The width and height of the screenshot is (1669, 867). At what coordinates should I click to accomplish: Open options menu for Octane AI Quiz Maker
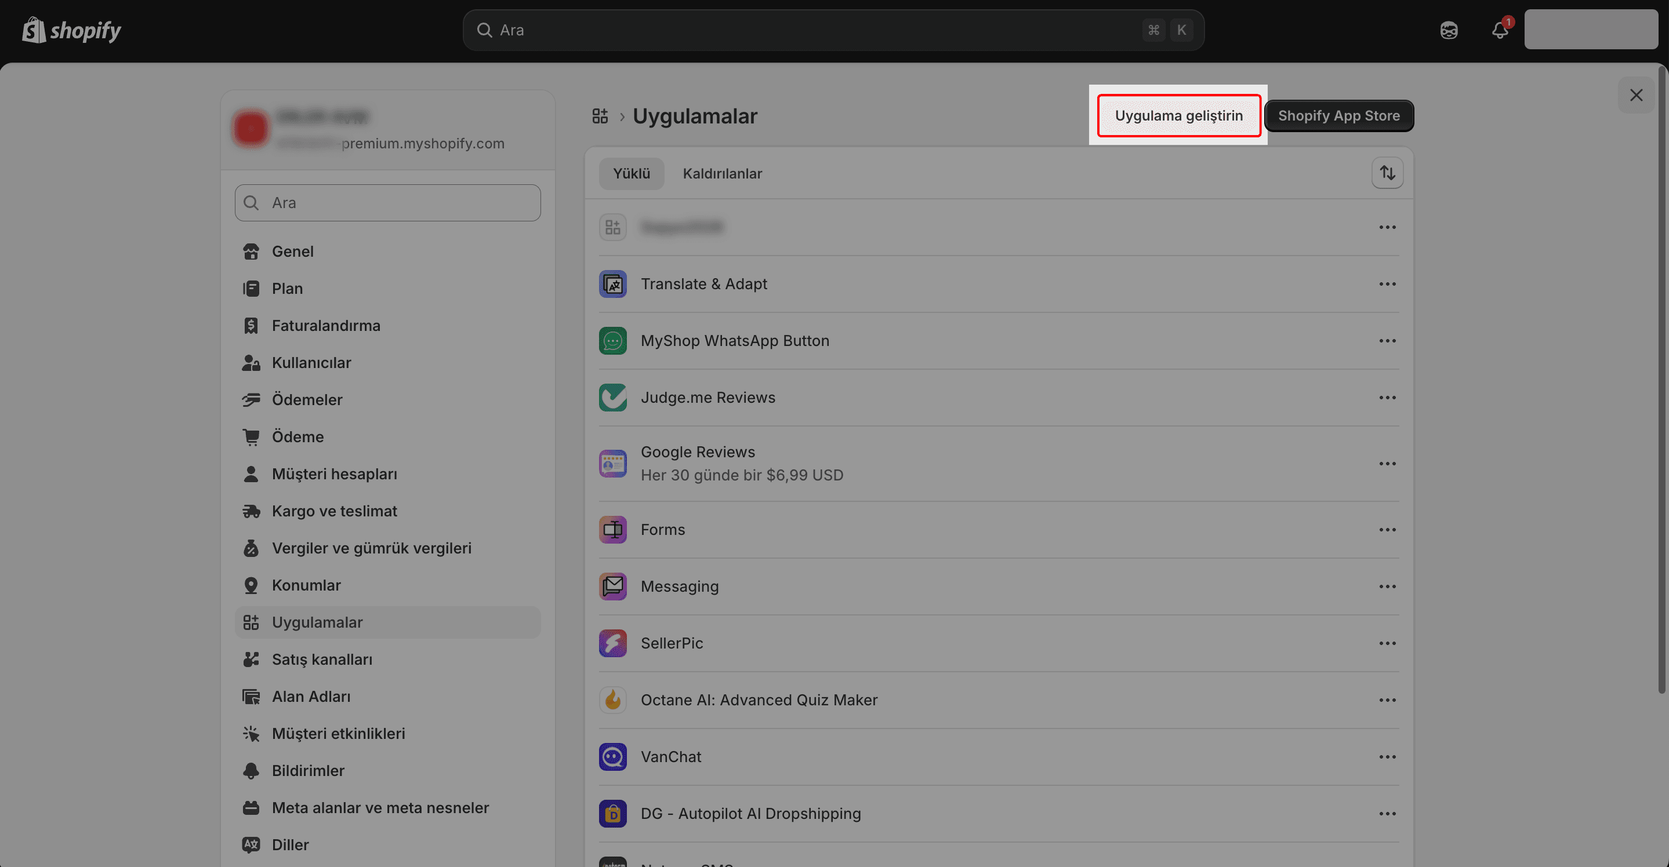[x=1387, y=700]
